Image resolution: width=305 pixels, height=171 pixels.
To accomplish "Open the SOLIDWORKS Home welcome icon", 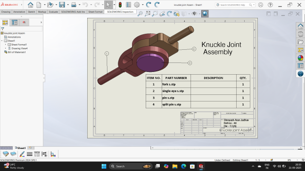I will (30, 5).
